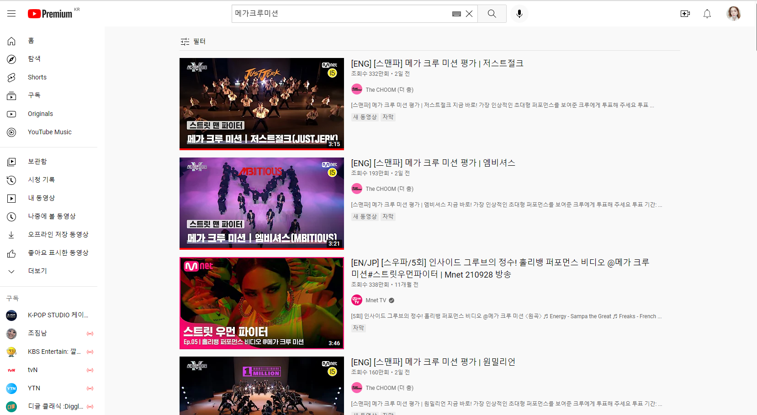
Task: Open title 메가 크루 미션 평가 | 원밀리언
Action: 433,362
